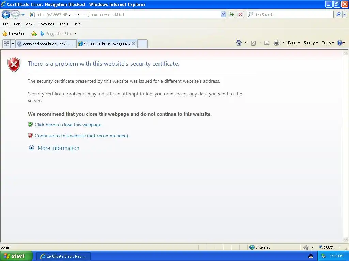This screenshot has height=261, width=349.
Task: Open the Favorites menu in menu bar
Action: tap(46, 24)
